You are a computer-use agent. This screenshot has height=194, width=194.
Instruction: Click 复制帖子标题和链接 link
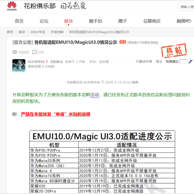coord(143,43)
